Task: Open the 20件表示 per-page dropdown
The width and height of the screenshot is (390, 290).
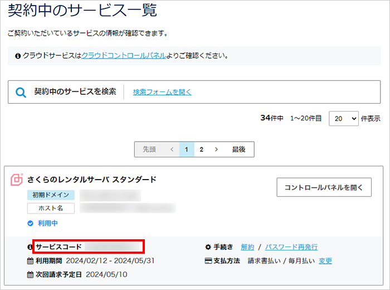Action: point(344,118)
